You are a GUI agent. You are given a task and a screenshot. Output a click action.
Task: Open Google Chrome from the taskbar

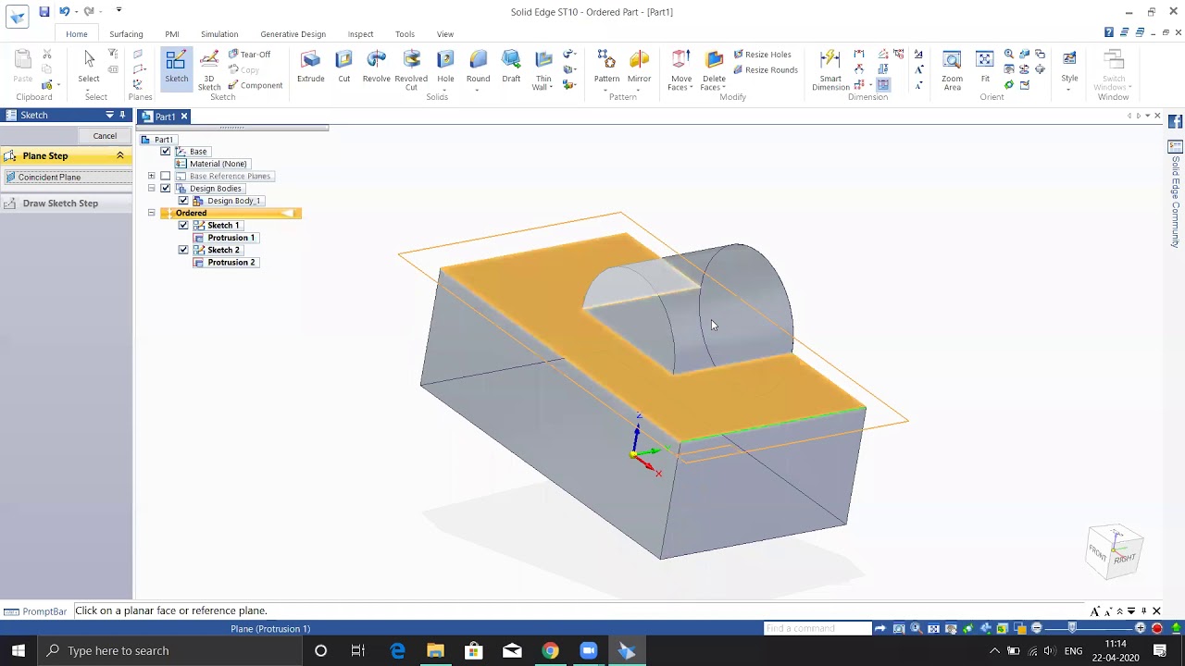coord(550,650)
